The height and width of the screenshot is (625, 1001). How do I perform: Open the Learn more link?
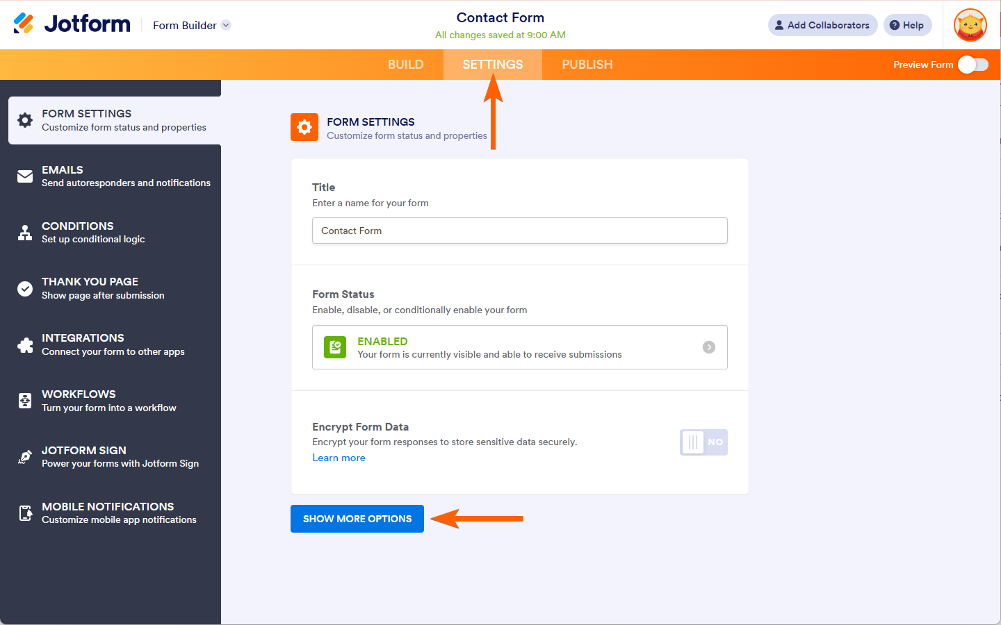(x=339, y=458)
